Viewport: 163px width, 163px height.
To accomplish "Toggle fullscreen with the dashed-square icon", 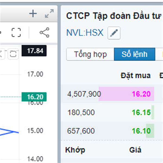I will click(x=16, y=32).
